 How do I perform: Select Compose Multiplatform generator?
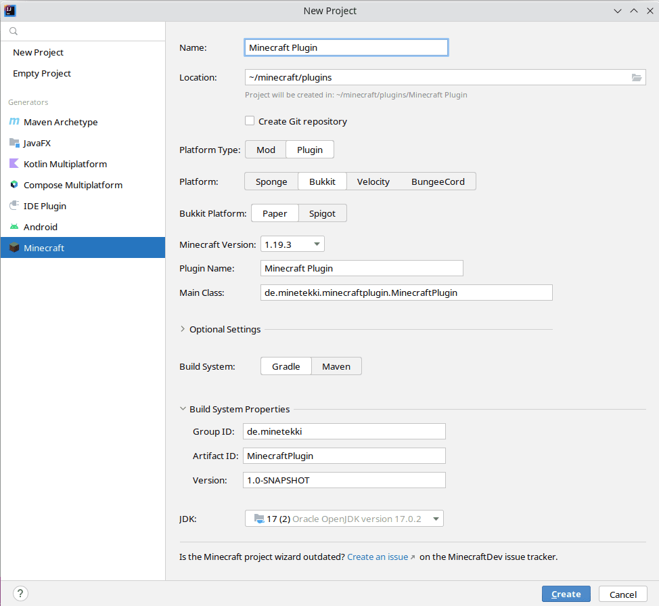(x=83, y=185)
